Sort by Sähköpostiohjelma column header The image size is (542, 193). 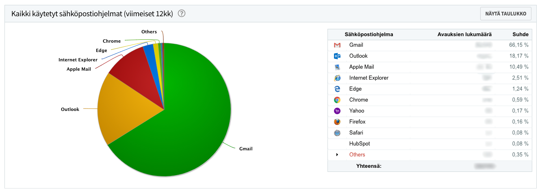(x=369, y=35)
